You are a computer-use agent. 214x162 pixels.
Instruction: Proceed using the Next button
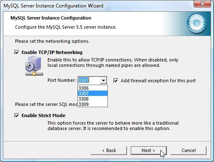coord(149,150)
